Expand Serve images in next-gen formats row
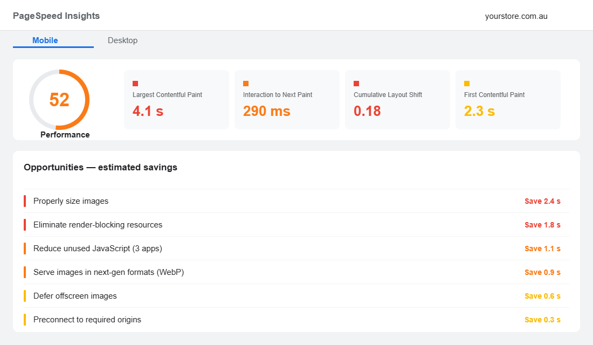The height and width of the screenshot is (345, 593). coord(296,272)
